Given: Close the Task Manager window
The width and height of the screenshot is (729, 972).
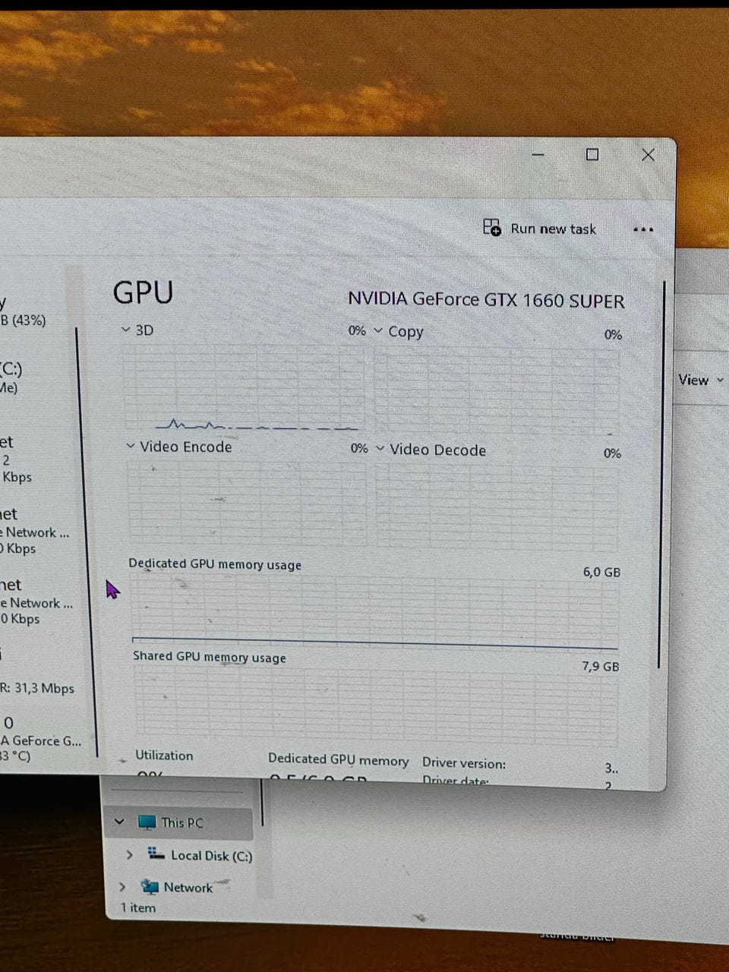Looking at the screenshot, I should (x=648, y=155).
